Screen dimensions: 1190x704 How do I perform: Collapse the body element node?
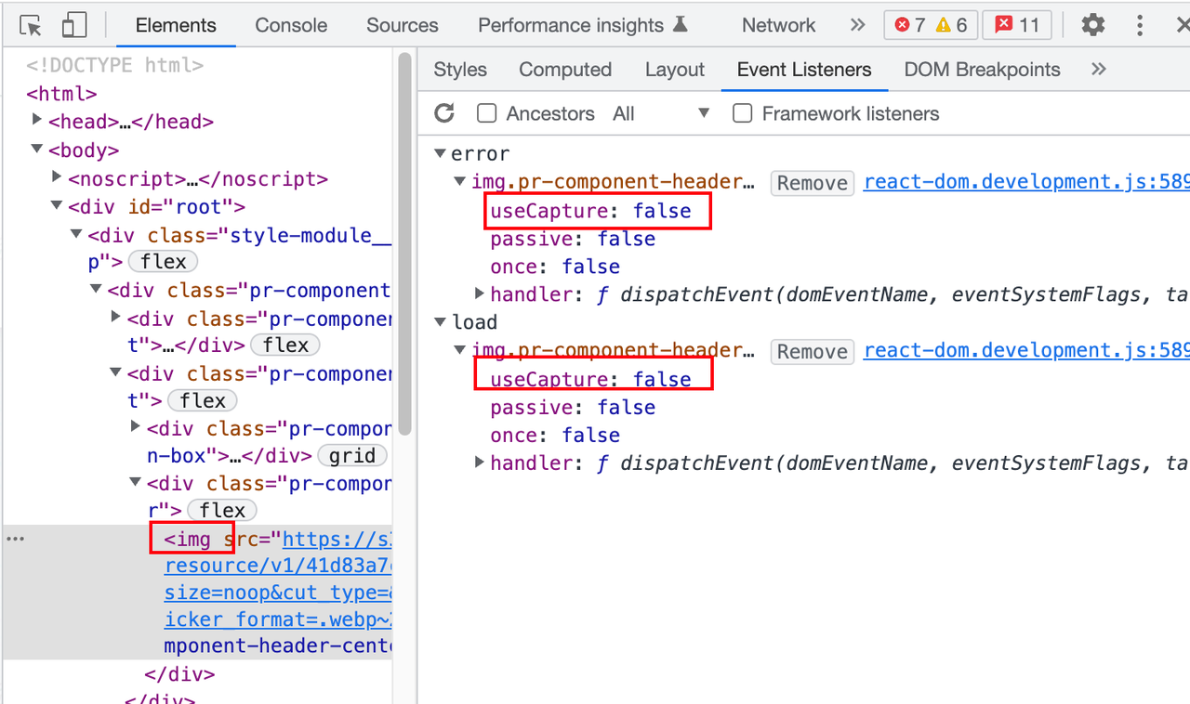click(37, 149)
